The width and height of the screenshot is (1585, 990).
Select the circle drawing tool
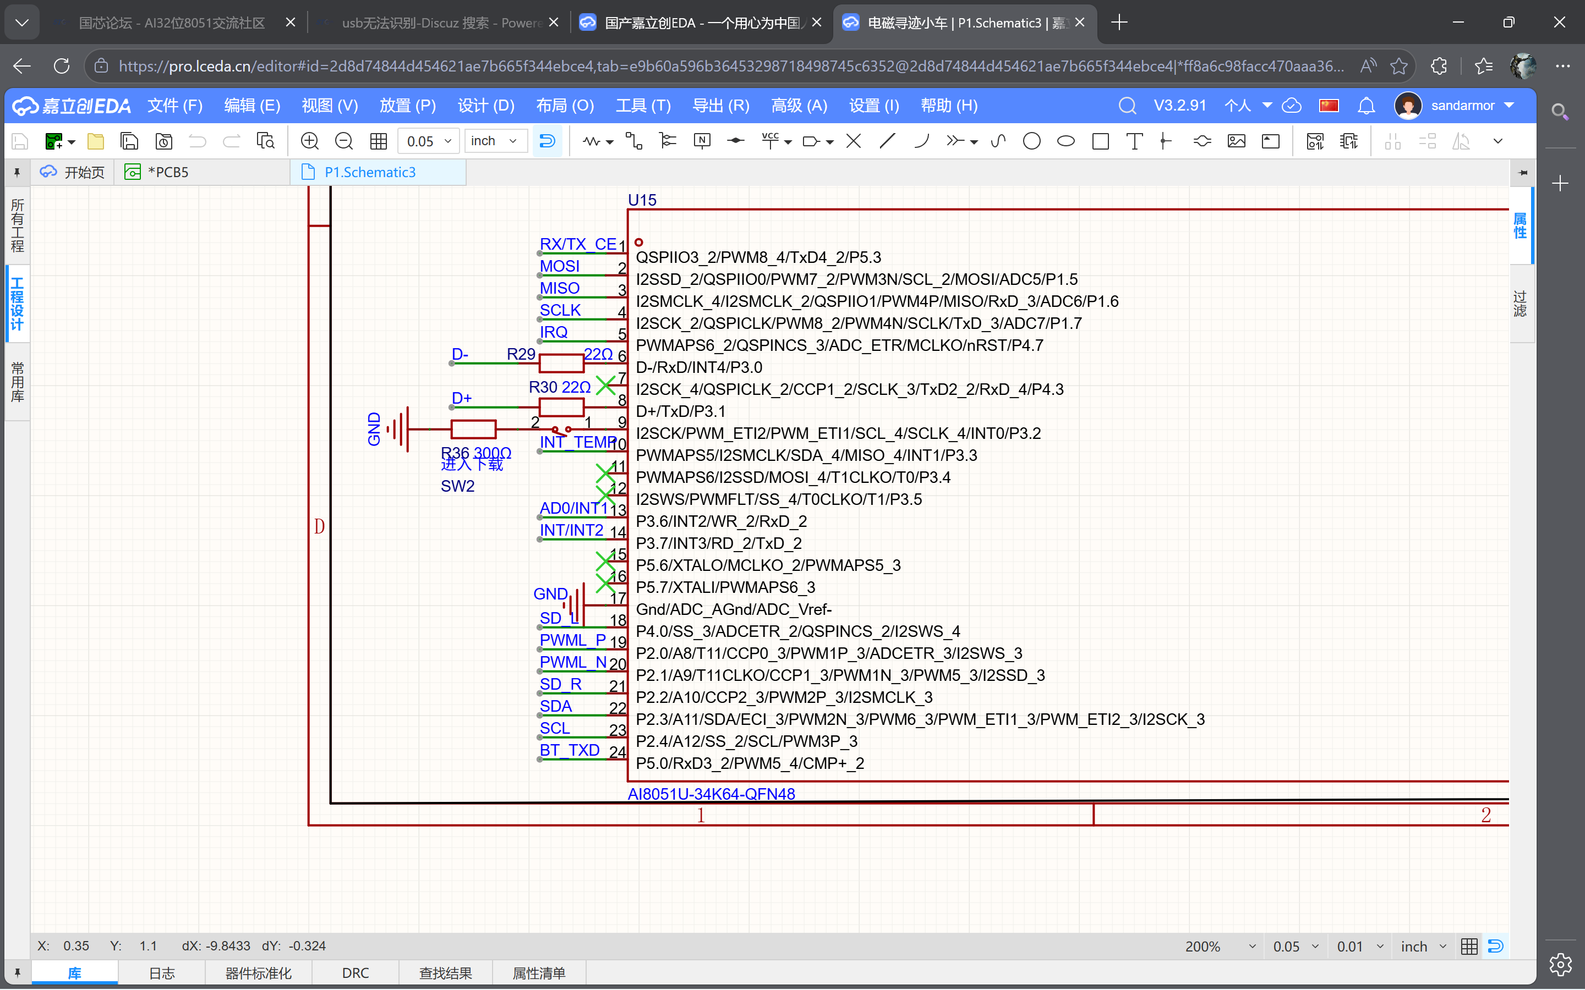coord(1031,141)
